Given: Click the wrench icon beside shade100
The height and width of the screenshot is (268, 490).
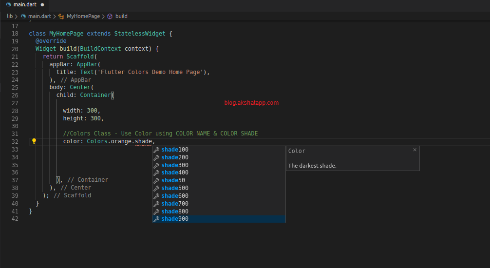Looking at the screenshot, I should pos(156,150).
